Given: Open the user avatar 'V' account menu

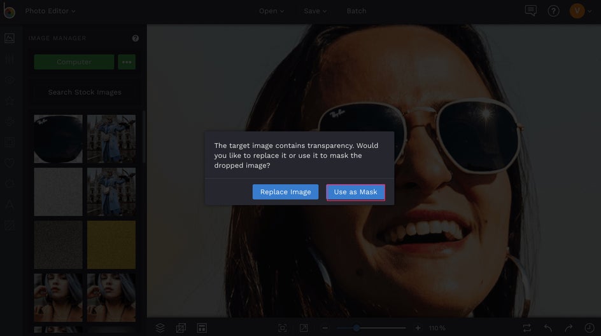Looking at the screenshot, I should click(577, 11).
